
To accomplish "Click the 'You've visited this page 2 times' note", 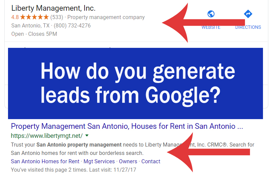I will (x=74, y=170).
